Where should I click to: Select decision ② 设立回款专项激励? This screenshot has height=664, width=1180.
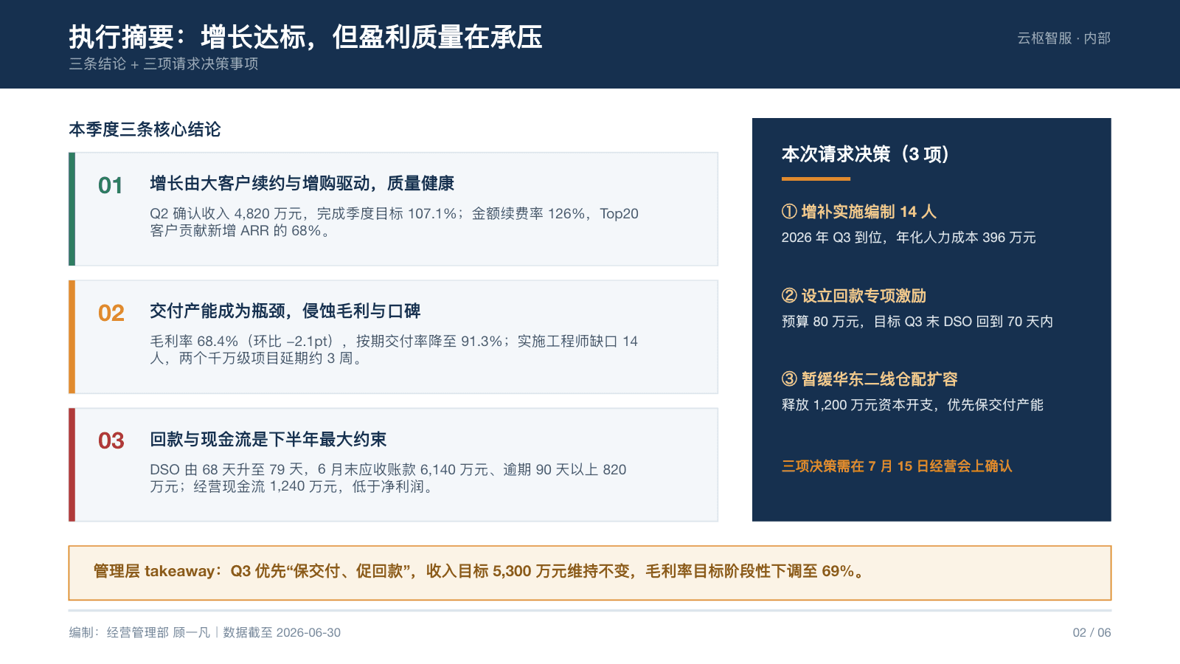tap(854, 296)
